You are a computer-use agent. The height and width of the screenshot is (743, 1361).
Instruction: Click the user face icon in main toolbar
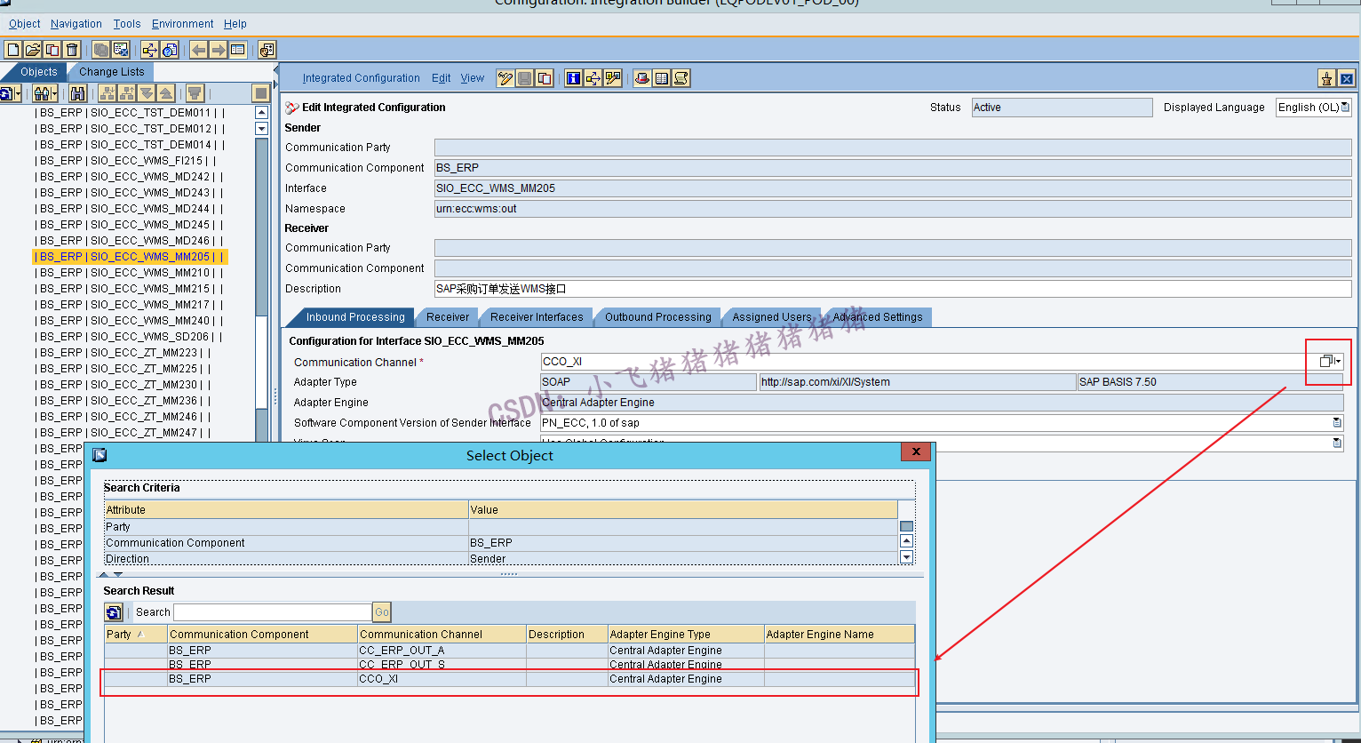[267, 50]
